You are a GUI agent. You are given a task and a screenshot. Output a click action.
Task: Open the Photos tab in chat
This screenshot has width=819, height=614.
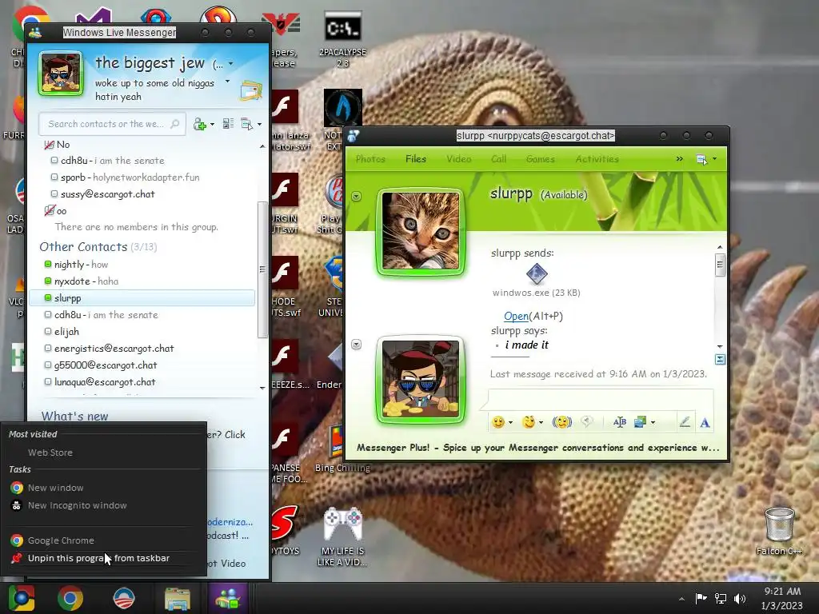370,159
